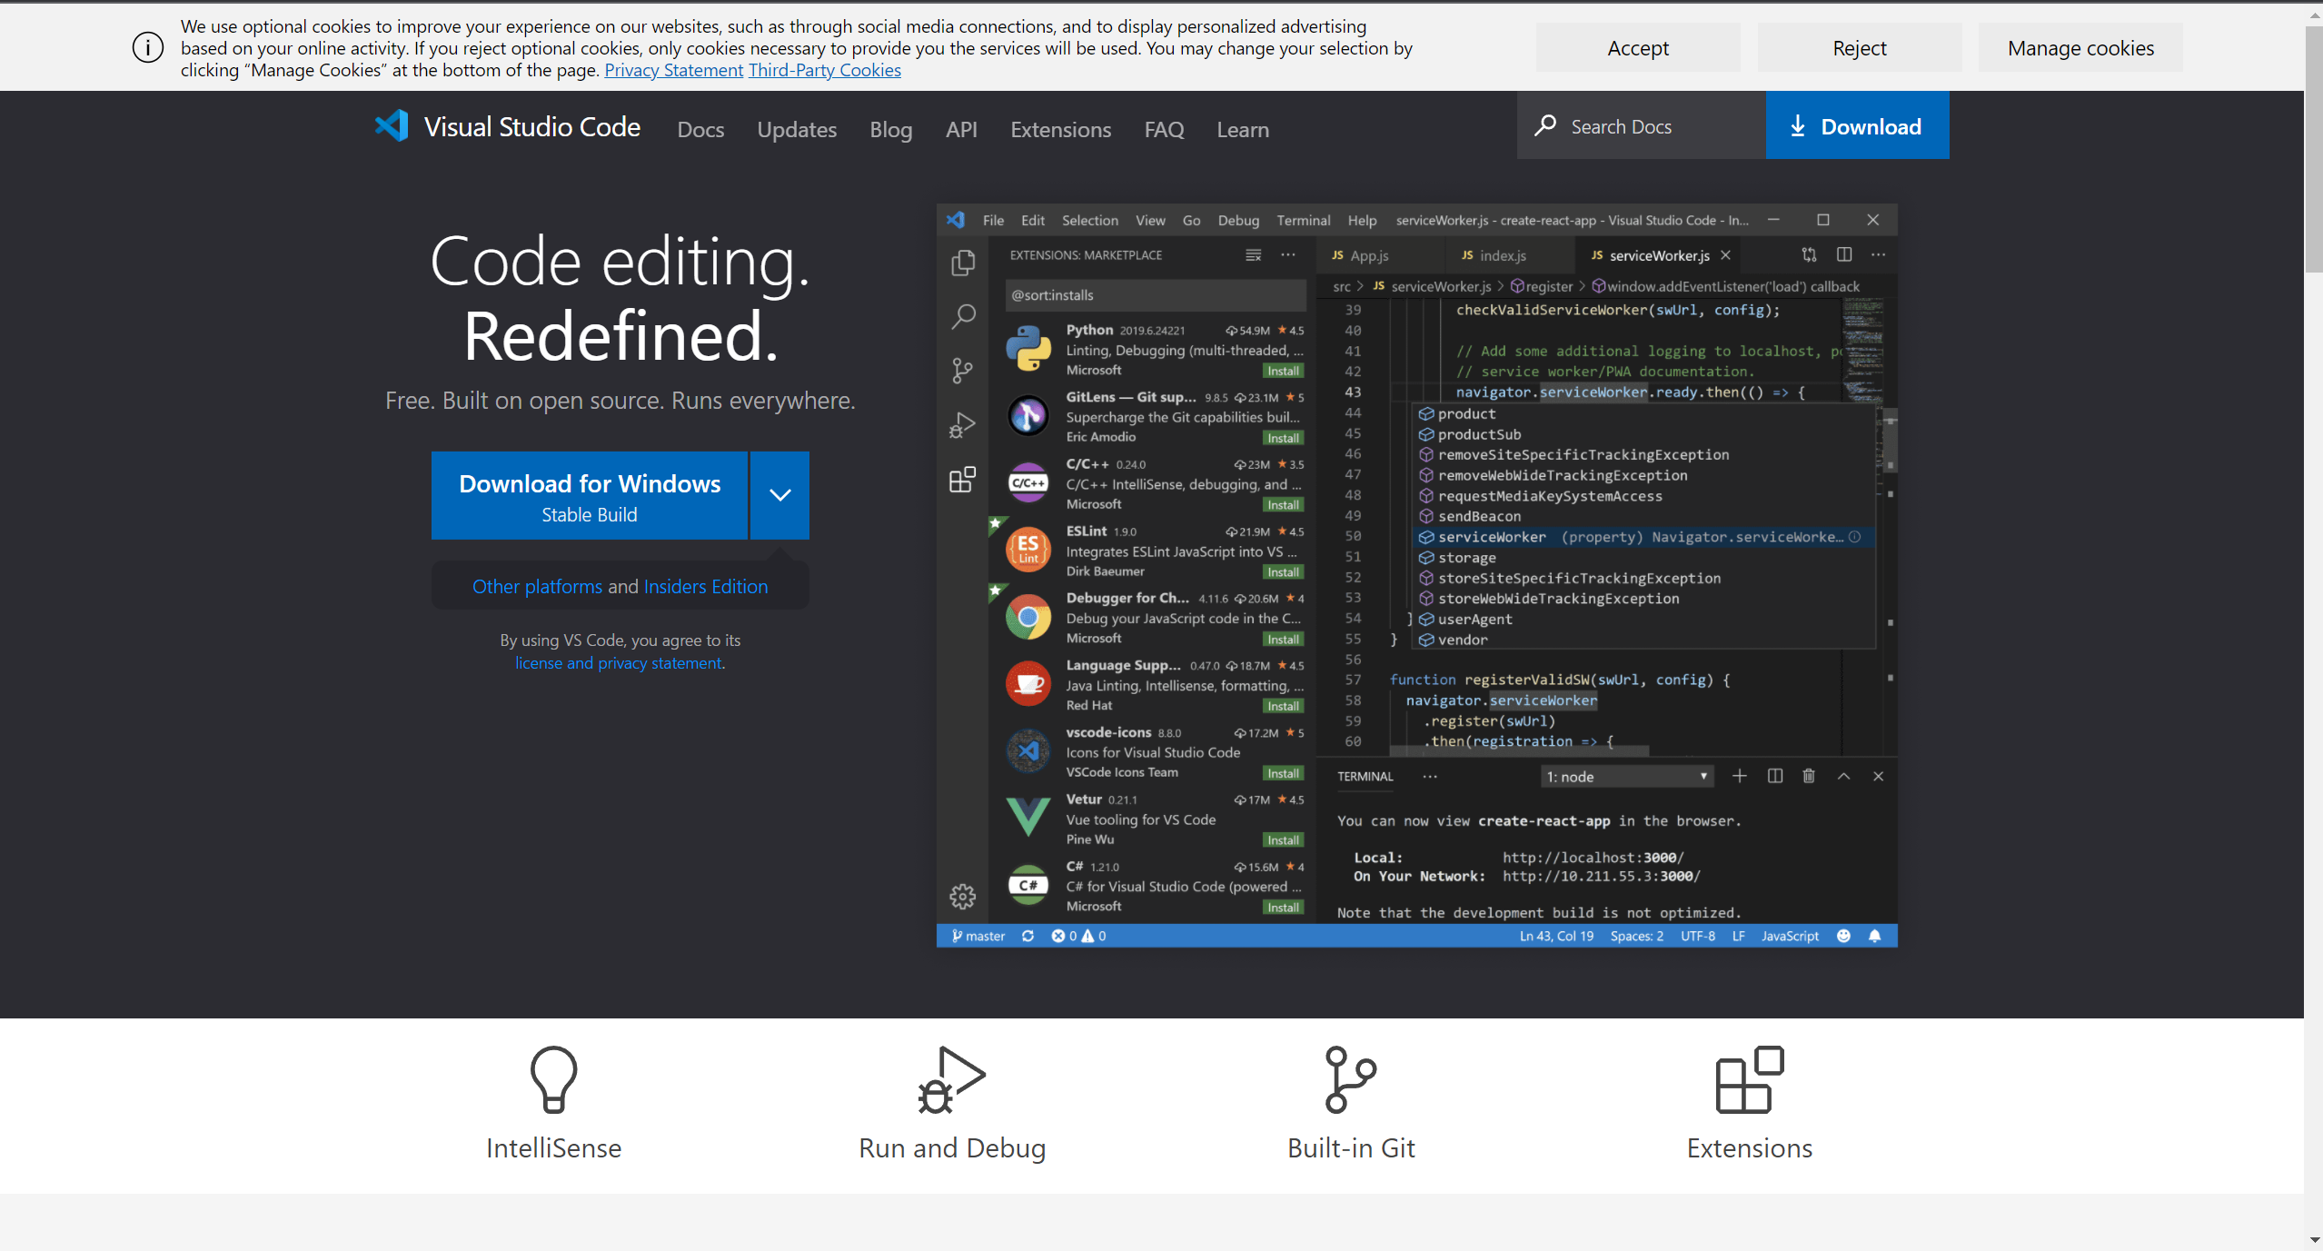Click the Built-in Git branch icon
Screen dimensions: 2323x1251
(1350, 1079)
